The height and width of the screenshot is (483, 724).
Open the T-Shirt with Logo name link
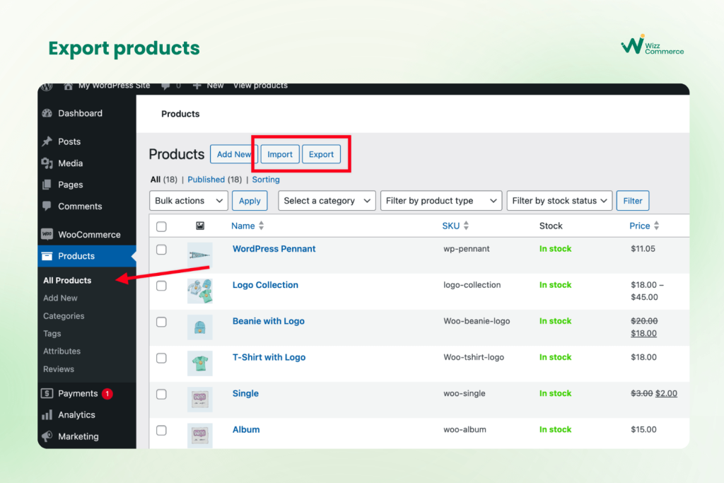[x=269, y=357]
